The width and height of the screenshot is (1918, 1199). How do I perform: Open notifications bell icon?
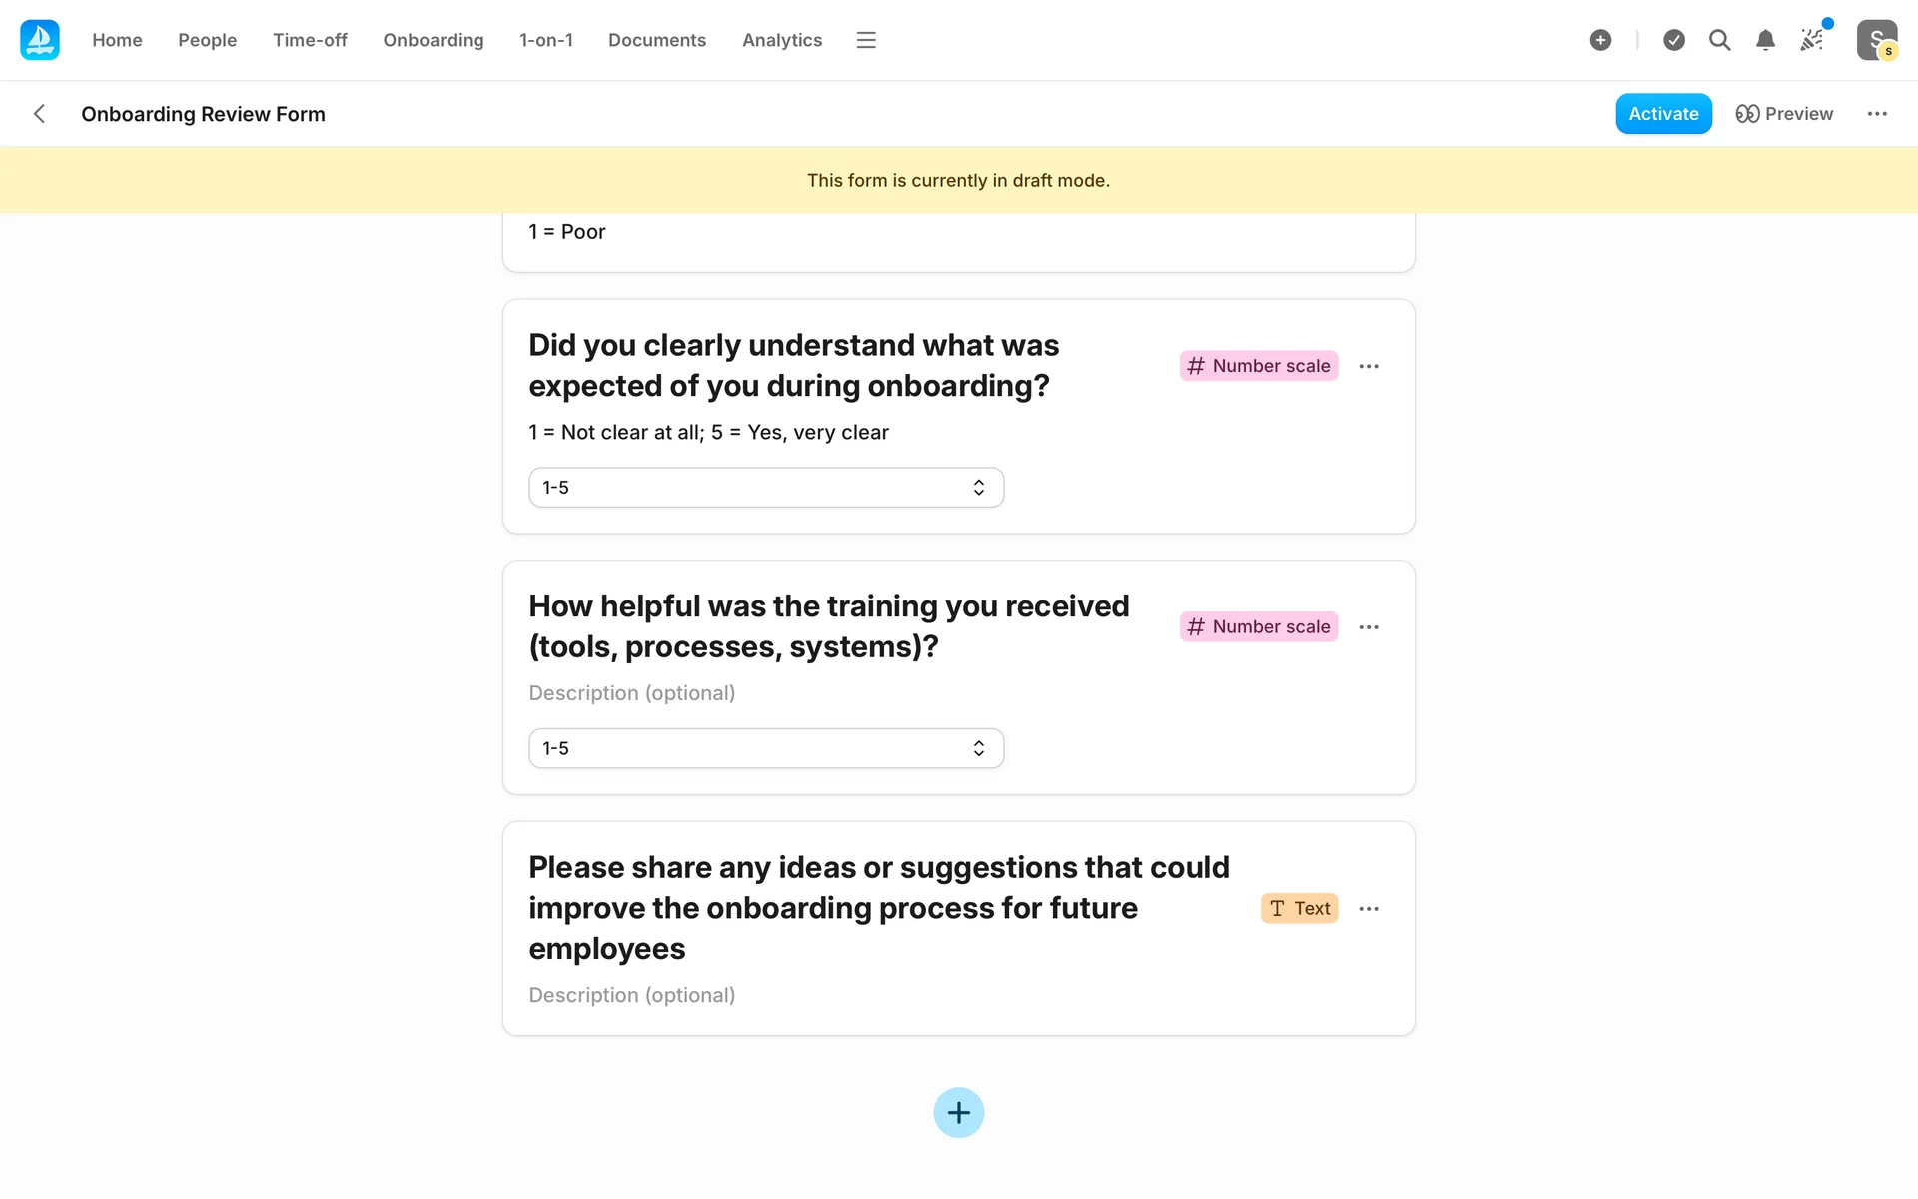pos(1765,40)
